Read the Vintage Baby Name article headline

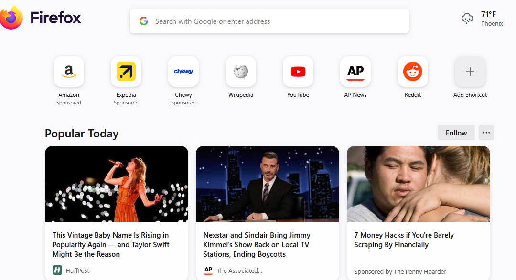111,245
